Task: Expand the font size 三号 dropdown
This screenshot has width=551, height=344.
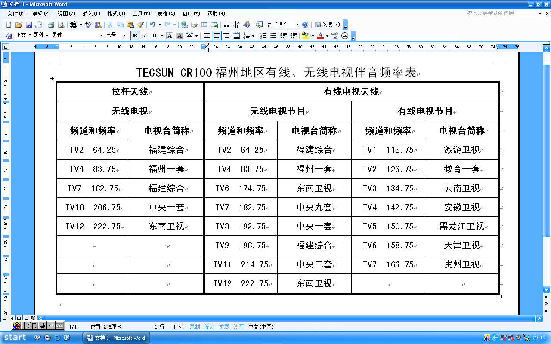Action: 124,35
